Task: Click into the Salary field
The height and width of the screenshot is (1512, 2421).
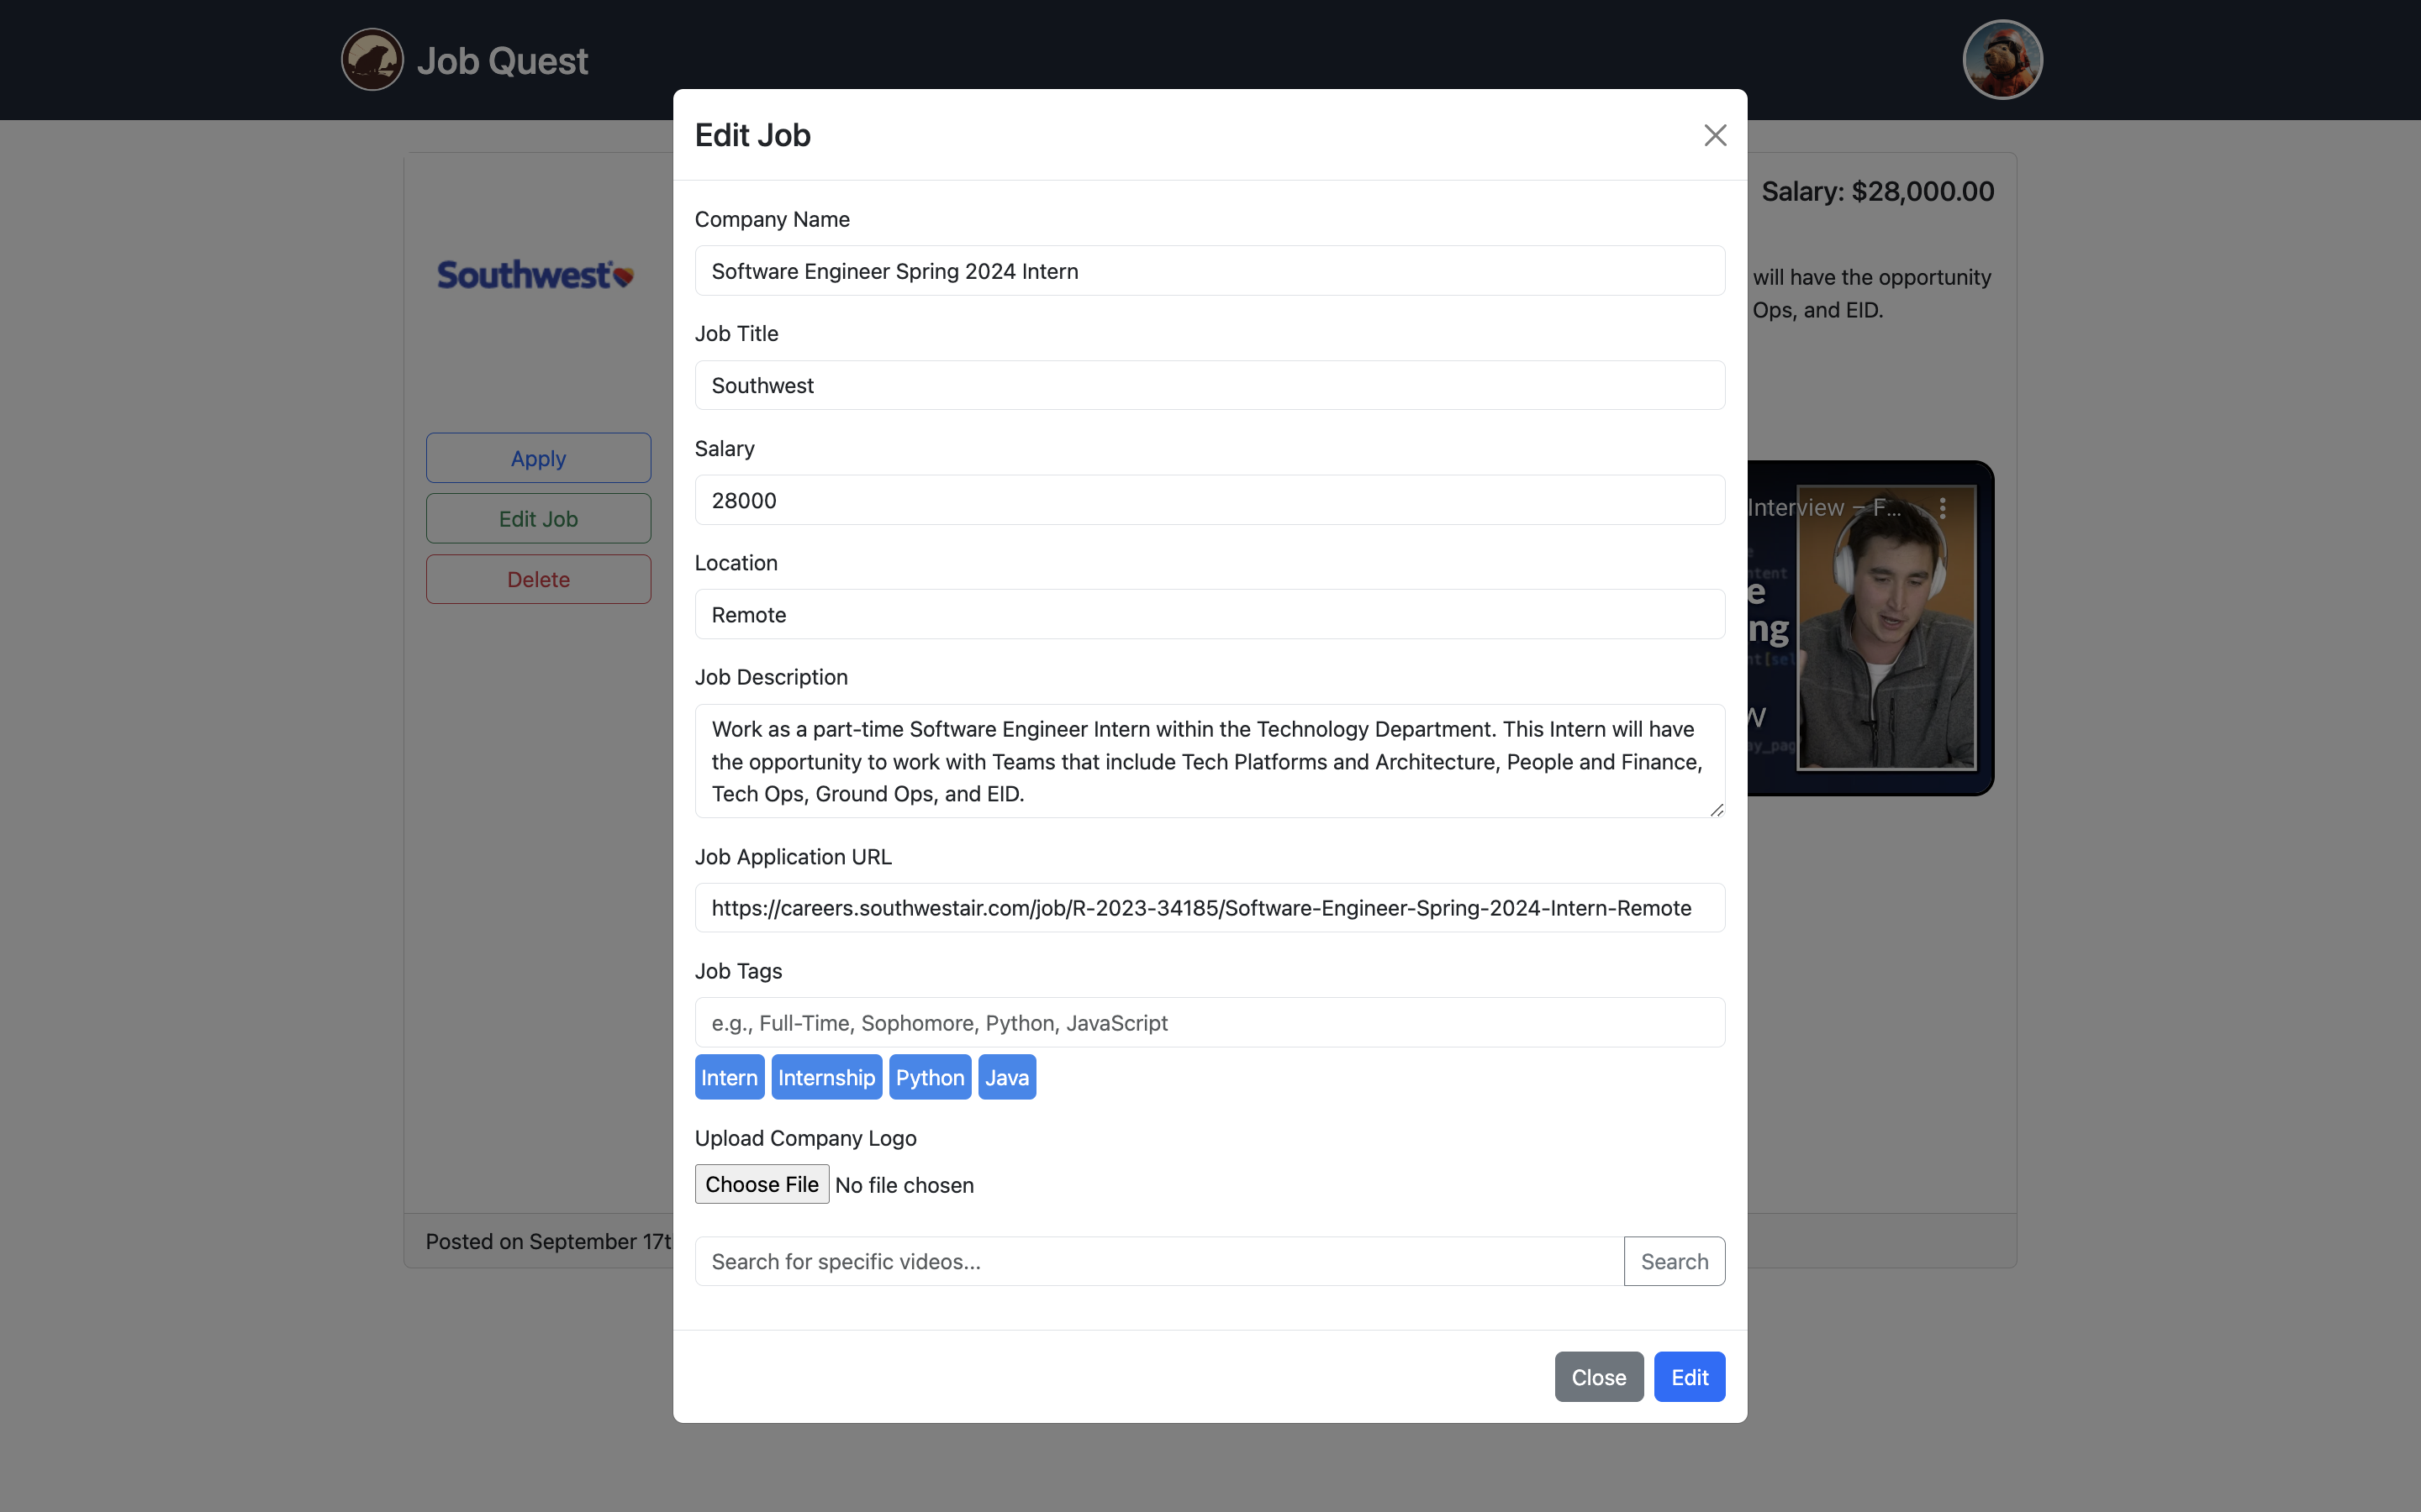Action: 1210,500
